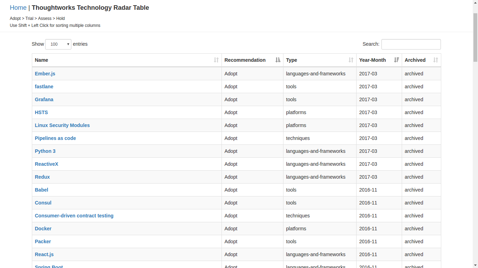Select languages-and-frameworks in the Python 3 row
478x268 pixels.
pos(316,151)
